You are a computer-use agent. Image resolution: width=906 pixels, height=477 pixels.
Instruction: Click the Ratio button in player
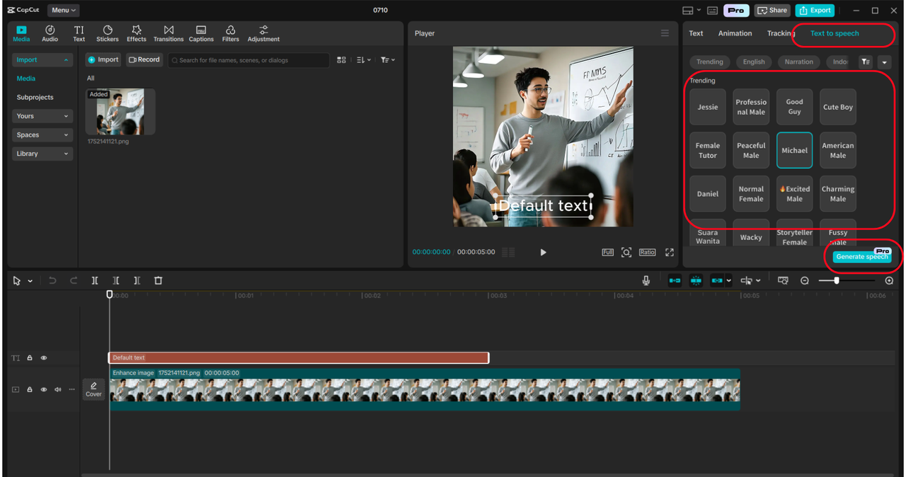click(647, 252)
